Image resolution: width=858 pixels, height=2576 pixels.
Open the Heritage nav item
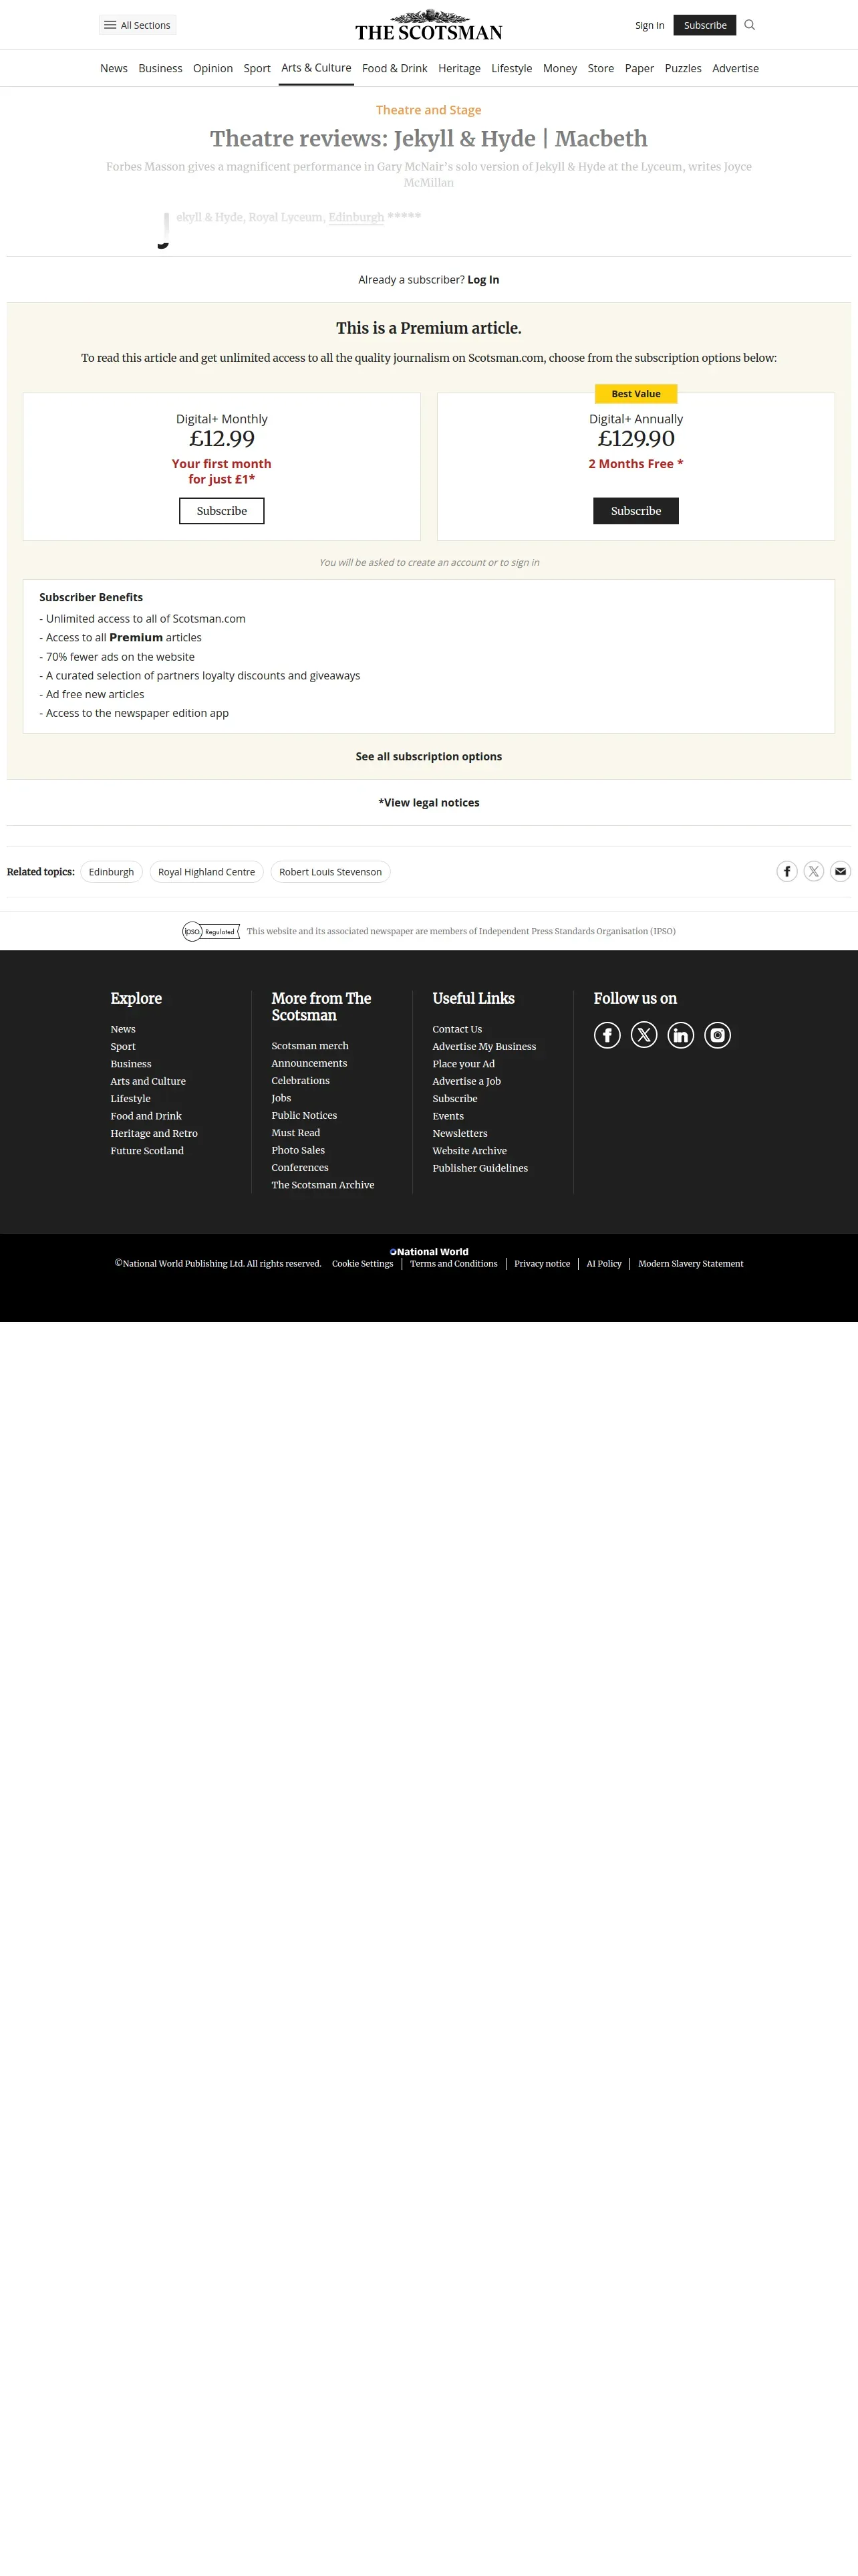pyautogui.click(x=460, y=68)
